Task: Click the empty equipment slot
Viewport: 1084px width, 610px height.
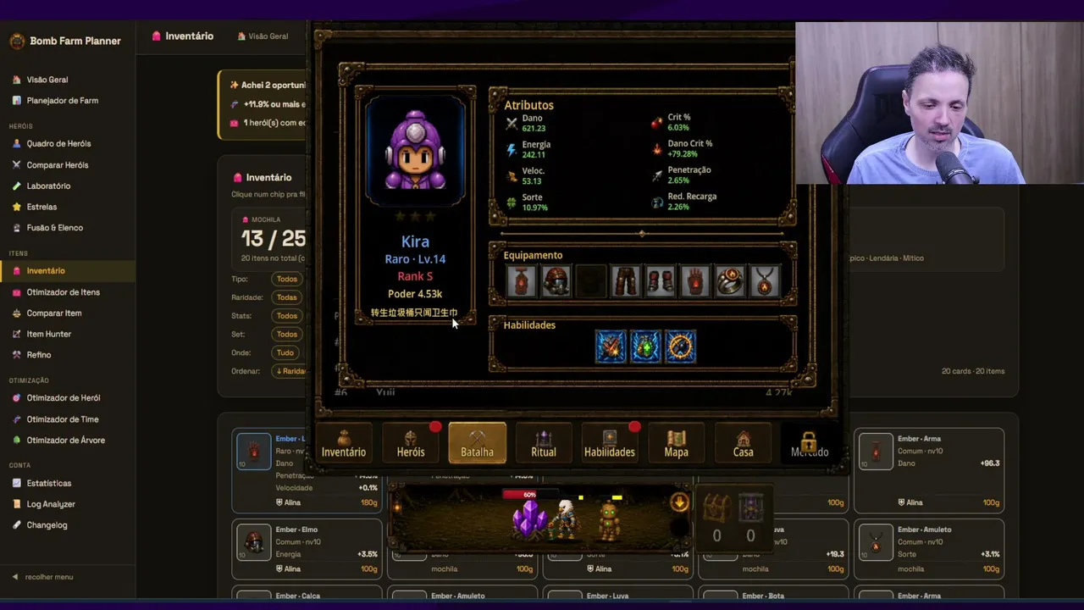Action: [591, 281]
